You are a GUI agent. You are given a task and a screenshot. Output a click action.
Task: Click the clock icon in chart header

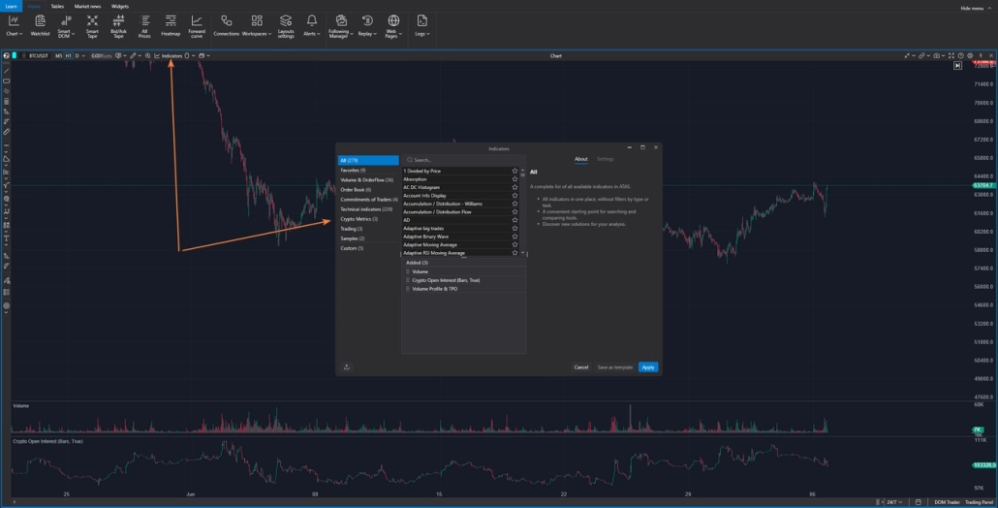click(x=960, y=56)
